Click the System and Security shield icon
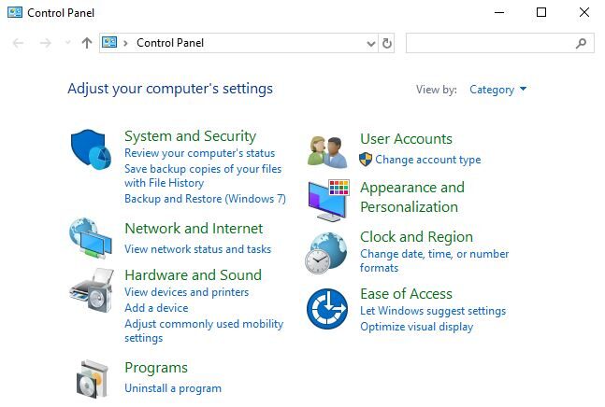The height and width of the screenshot is (407, 605). pyautogui.click(x=91, y=149)
